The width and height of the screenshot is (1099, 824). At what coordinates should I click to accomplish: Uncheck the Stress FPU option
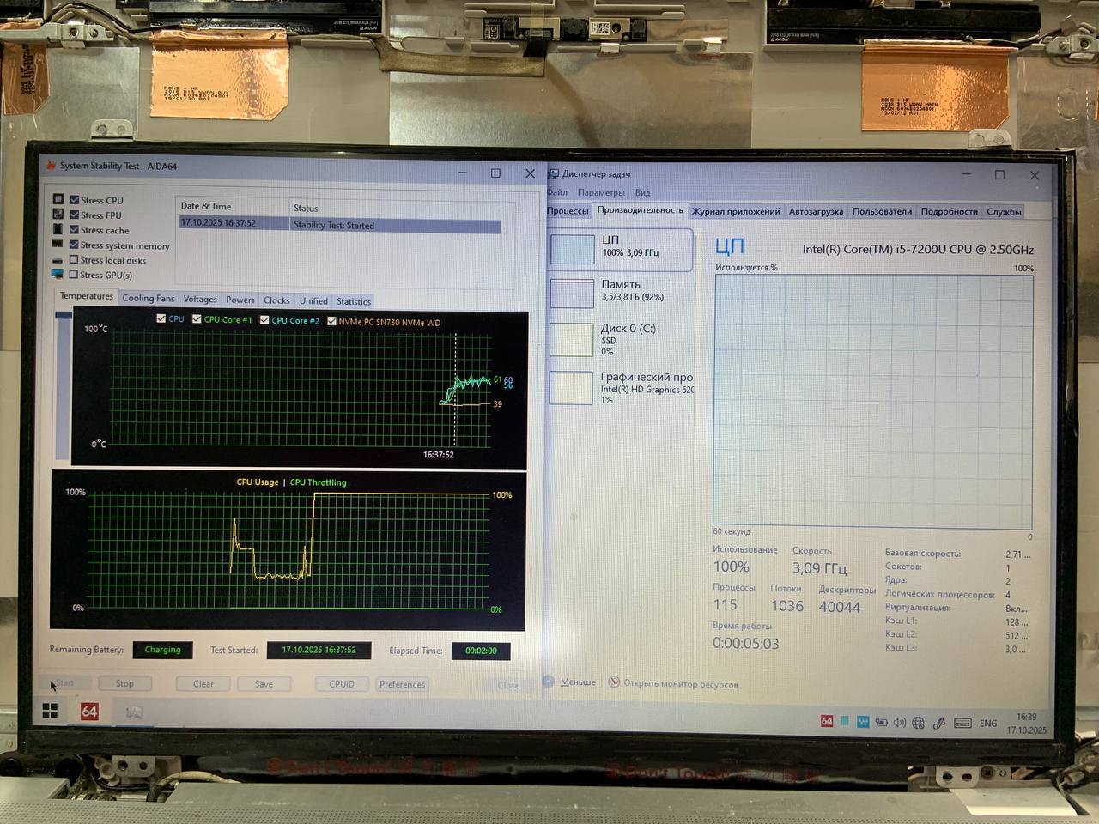(x=75, y=215)
